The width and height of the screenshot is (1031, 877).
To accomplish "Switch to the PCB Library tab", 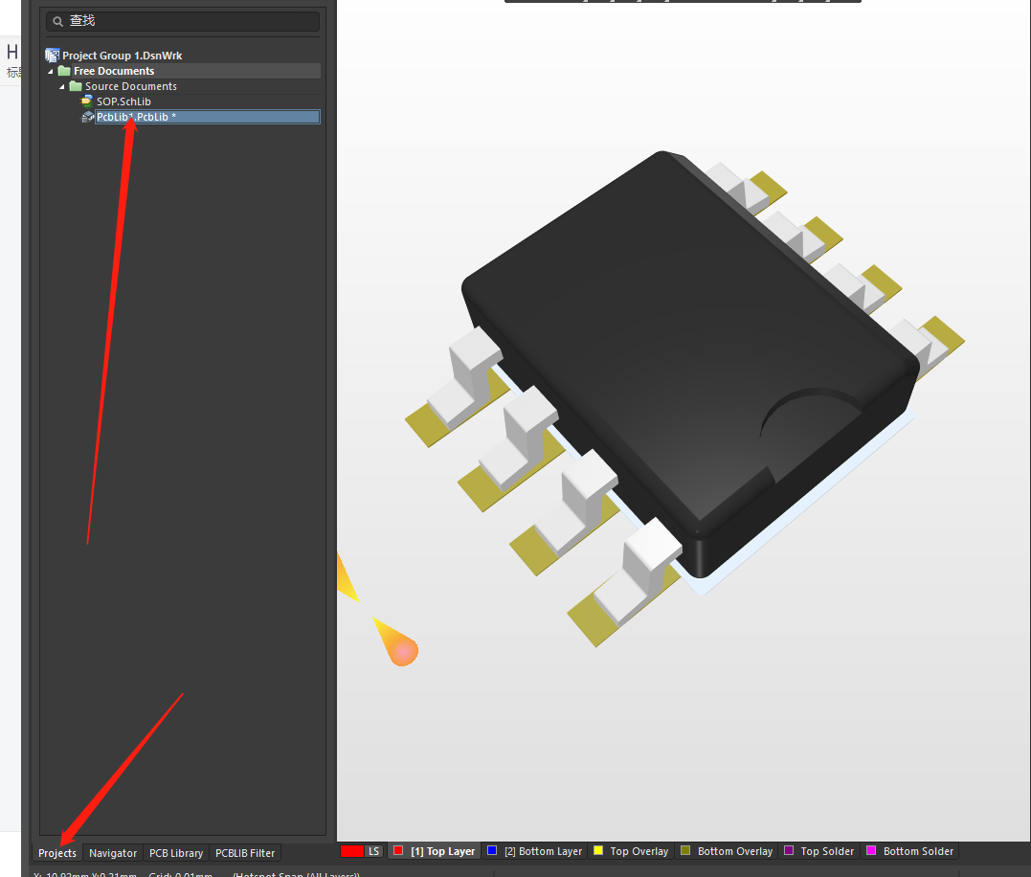I will coord(176,853).
